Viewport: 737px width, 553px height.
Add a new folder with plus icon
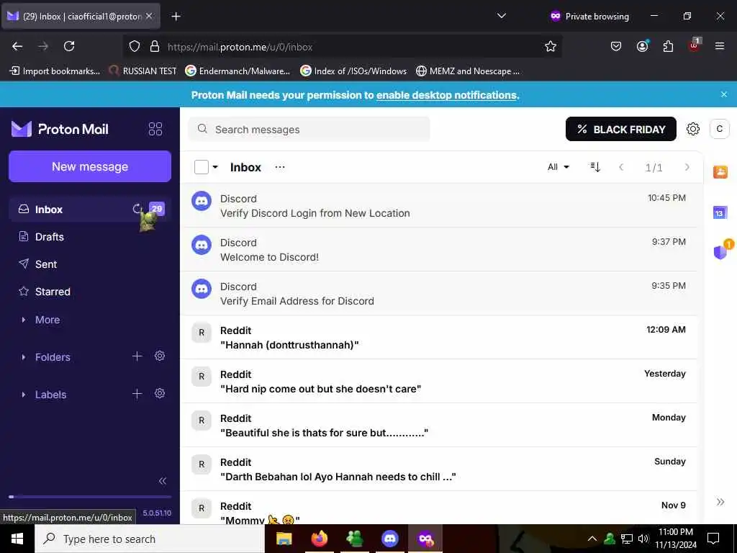pyautogui.click(x=137, y=356)
